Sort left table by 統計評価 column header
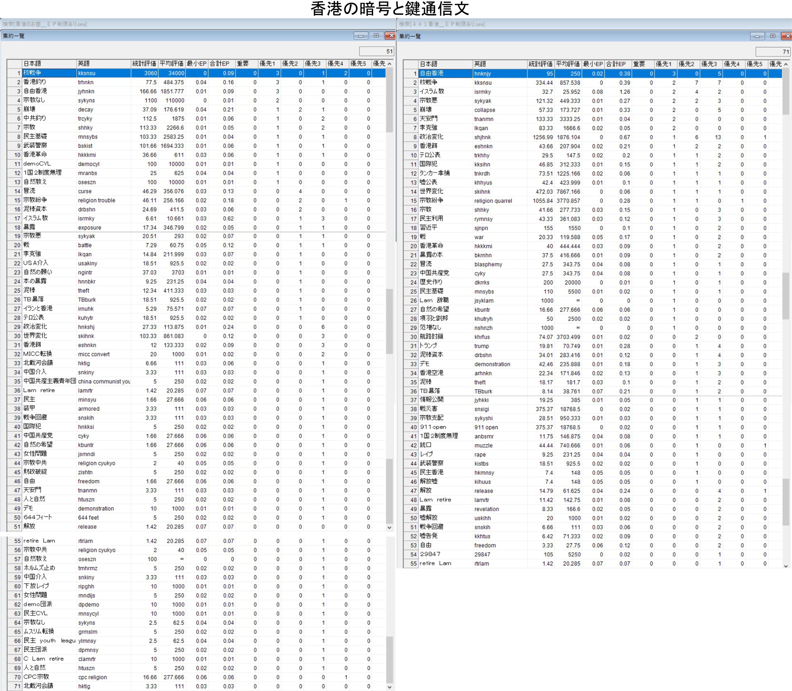792x691 pixels. [x=144, y=64]
